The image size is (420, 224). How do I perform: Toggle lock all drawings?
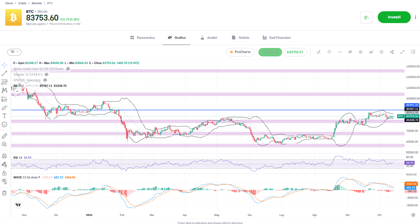coord(4,173)
